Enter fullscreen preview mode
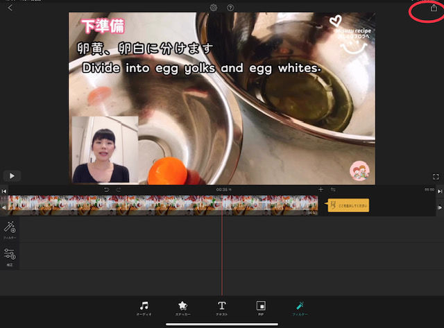Image resolution: width=444 pixels, height=328 pixels. (436, 177)
